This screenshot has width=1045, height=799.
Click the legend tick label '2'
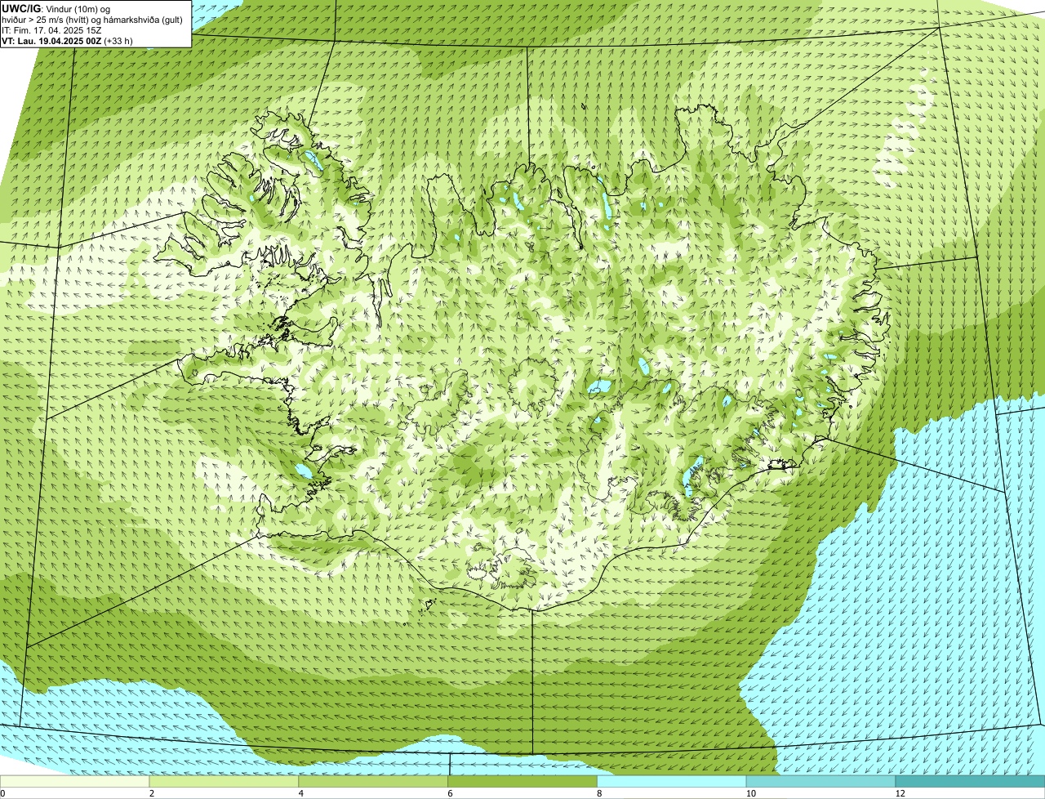[152, 793]
